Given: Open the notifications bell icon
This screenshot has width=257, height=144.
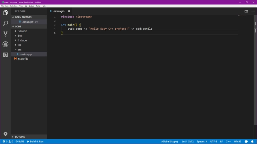Looking at the screenshot, I should coord(253,141).
